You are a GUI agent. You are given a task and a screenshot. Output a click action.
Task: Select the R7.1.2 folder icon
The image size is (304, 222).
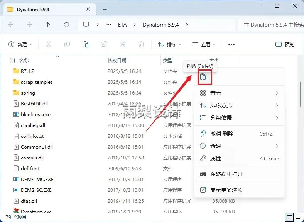16,71
